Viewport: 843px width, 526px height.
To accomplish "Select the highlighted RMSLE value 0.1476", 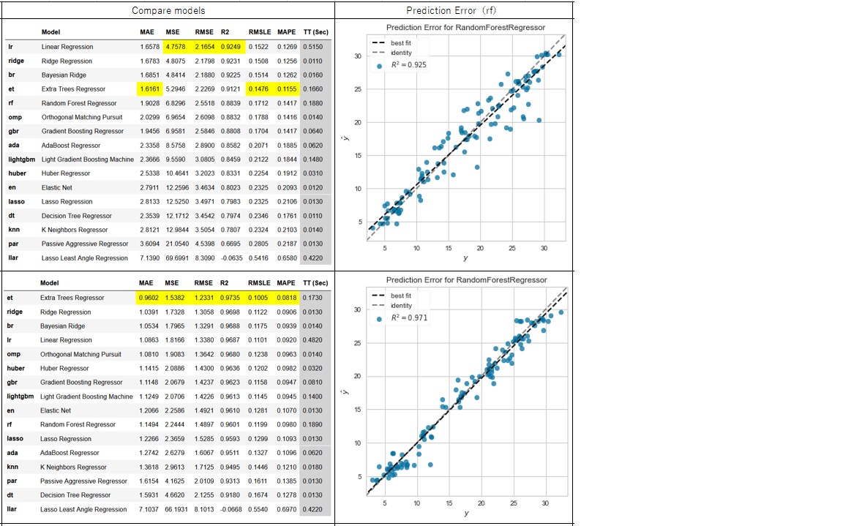I will tap(258, 89).
